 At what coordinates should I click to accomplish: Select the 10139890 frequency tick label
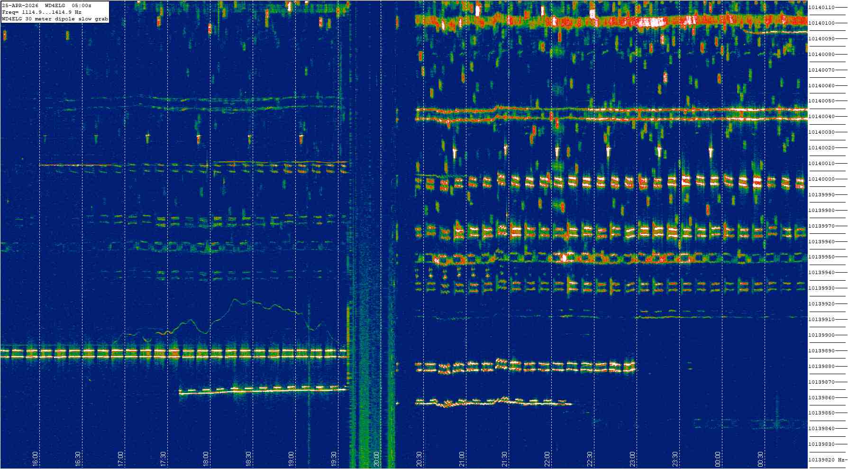pyautogui.click(x=821, y=350)
